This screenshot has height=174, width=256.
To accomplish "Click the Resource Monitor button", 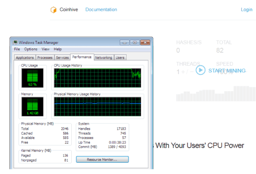I will pyautogui.click(x=102, y=159).
